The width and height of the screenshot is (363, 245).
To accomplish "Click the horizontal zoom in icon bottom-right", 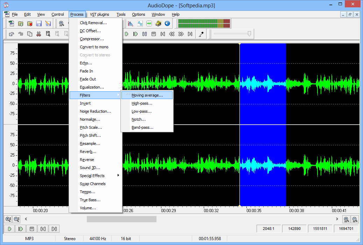I will pos(346,219).
